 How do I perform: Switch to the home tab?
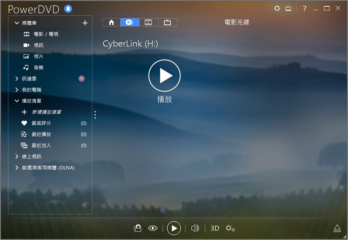(x=111, y=22)
